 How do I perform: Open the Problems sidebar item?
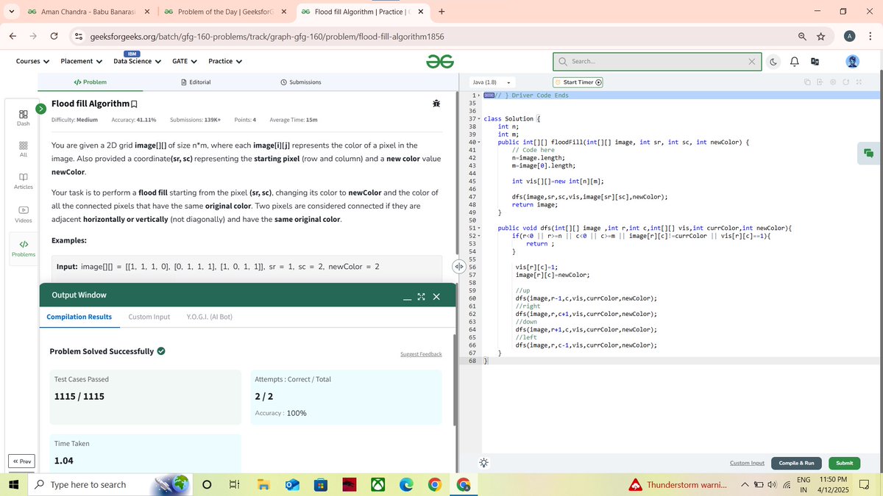[24, 248]
